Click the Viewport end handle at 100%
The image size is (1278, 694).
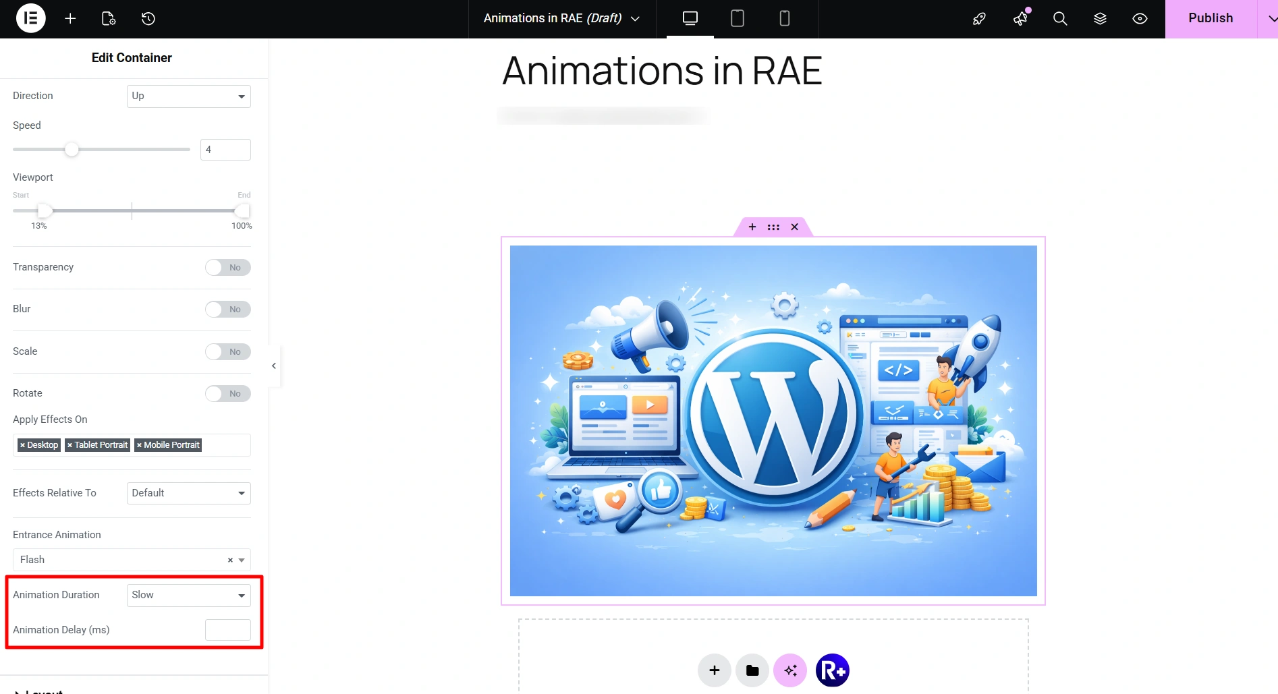[242, 211]
